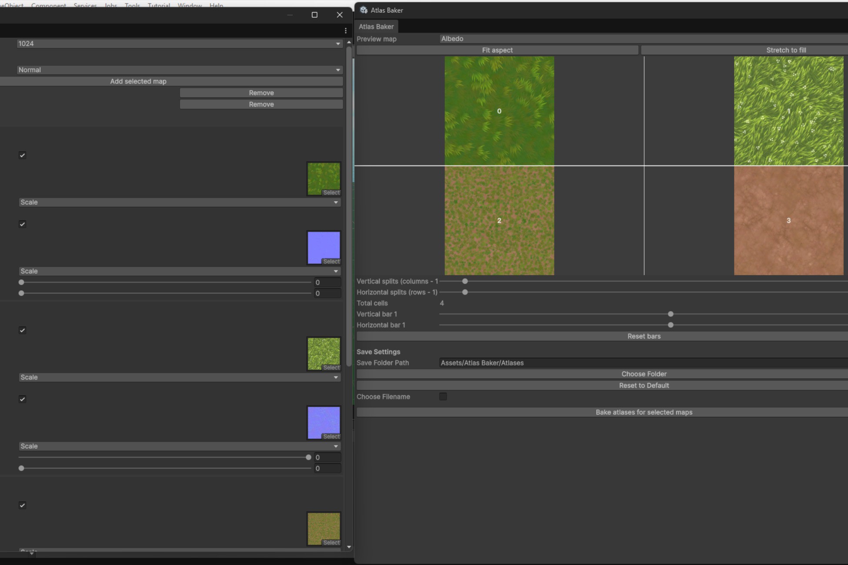This screenshot has width=848, height=565.
Task: Click the Fit aspect button
Action: tap(497, 50)
